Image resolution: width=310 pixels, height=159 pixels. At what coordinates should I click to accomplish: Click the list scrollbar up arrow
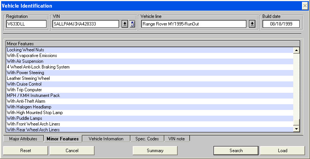[296, 50]
